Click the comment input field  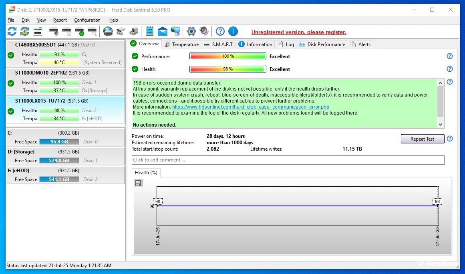288,160
